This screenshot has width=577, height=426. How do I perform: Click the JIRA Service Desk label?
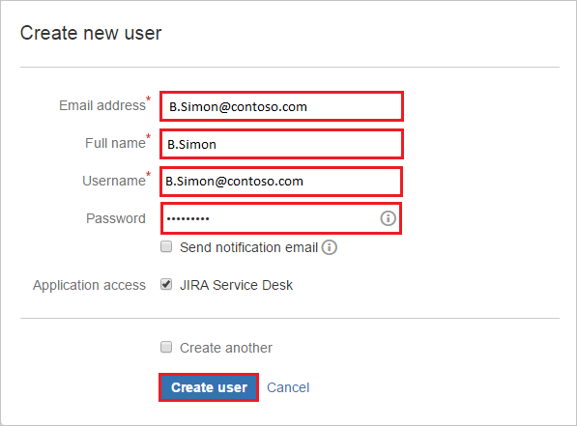(236, 285)
